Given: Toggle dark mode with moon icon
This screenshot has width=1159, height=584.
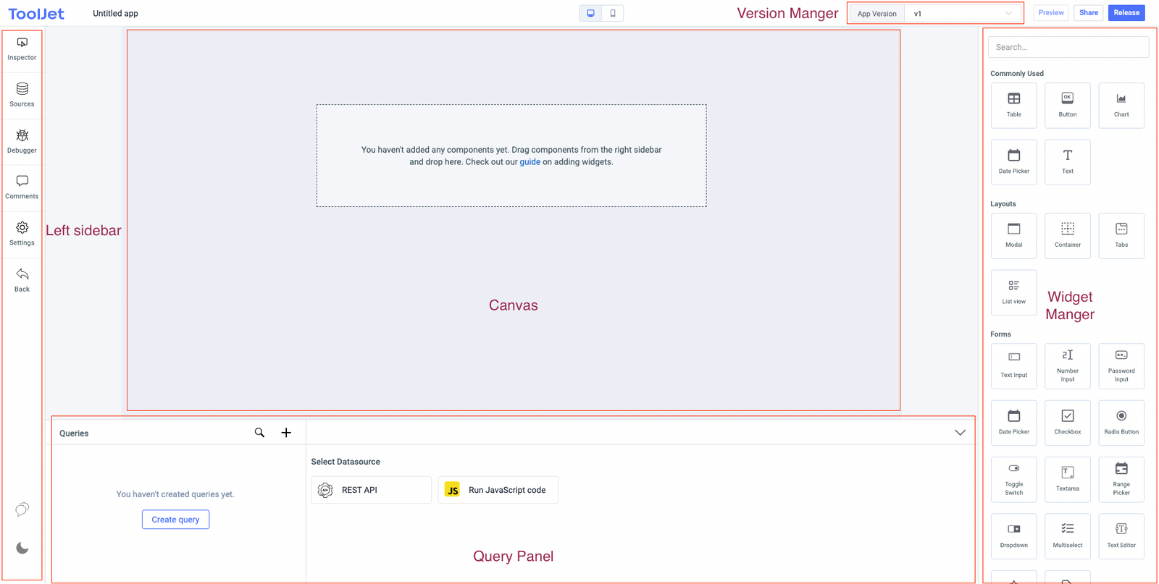Looking at the screenshot, I should click(22, 548).
